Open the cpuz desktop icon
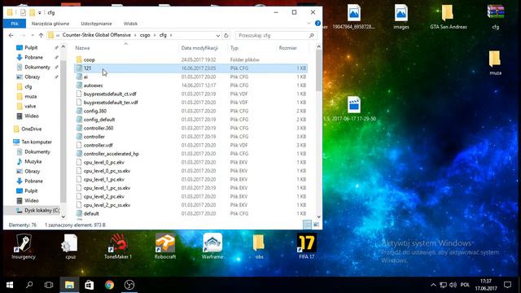 [x=71, y=246]
